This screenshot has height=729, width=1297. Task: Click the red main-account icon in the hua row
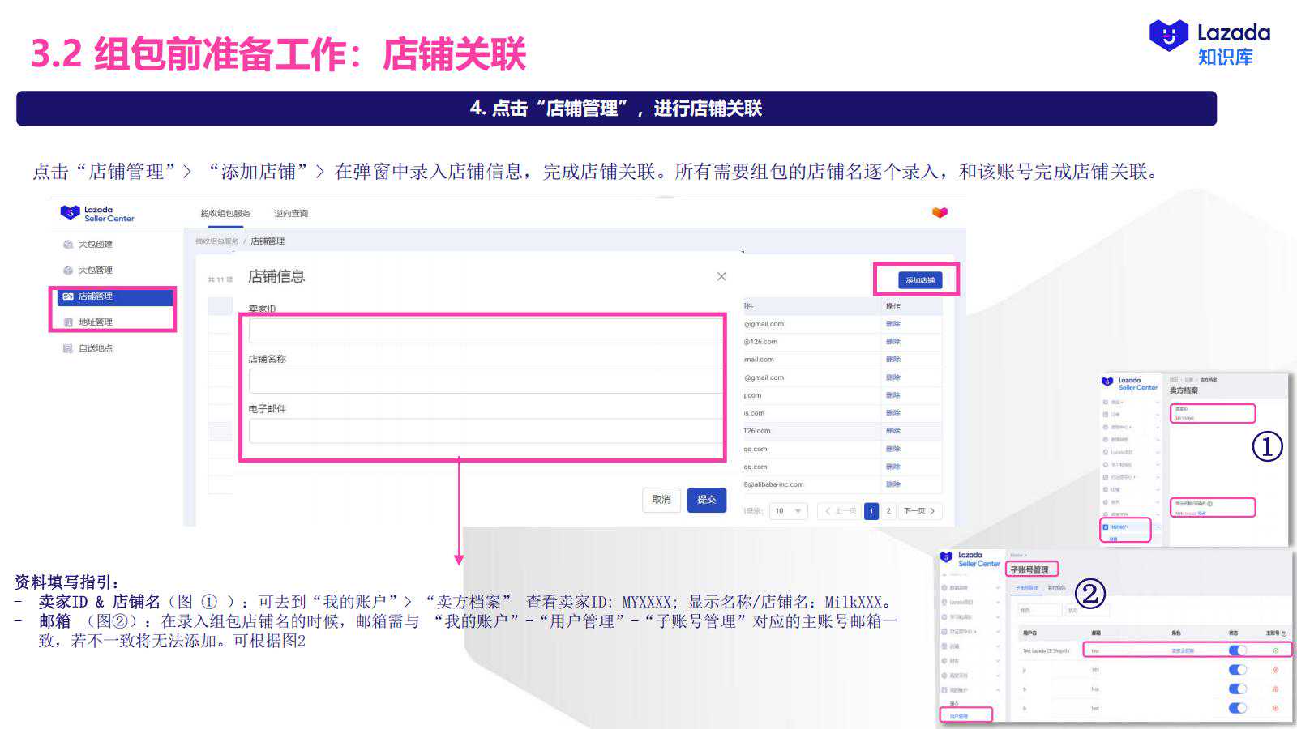tap(1275, 689)
